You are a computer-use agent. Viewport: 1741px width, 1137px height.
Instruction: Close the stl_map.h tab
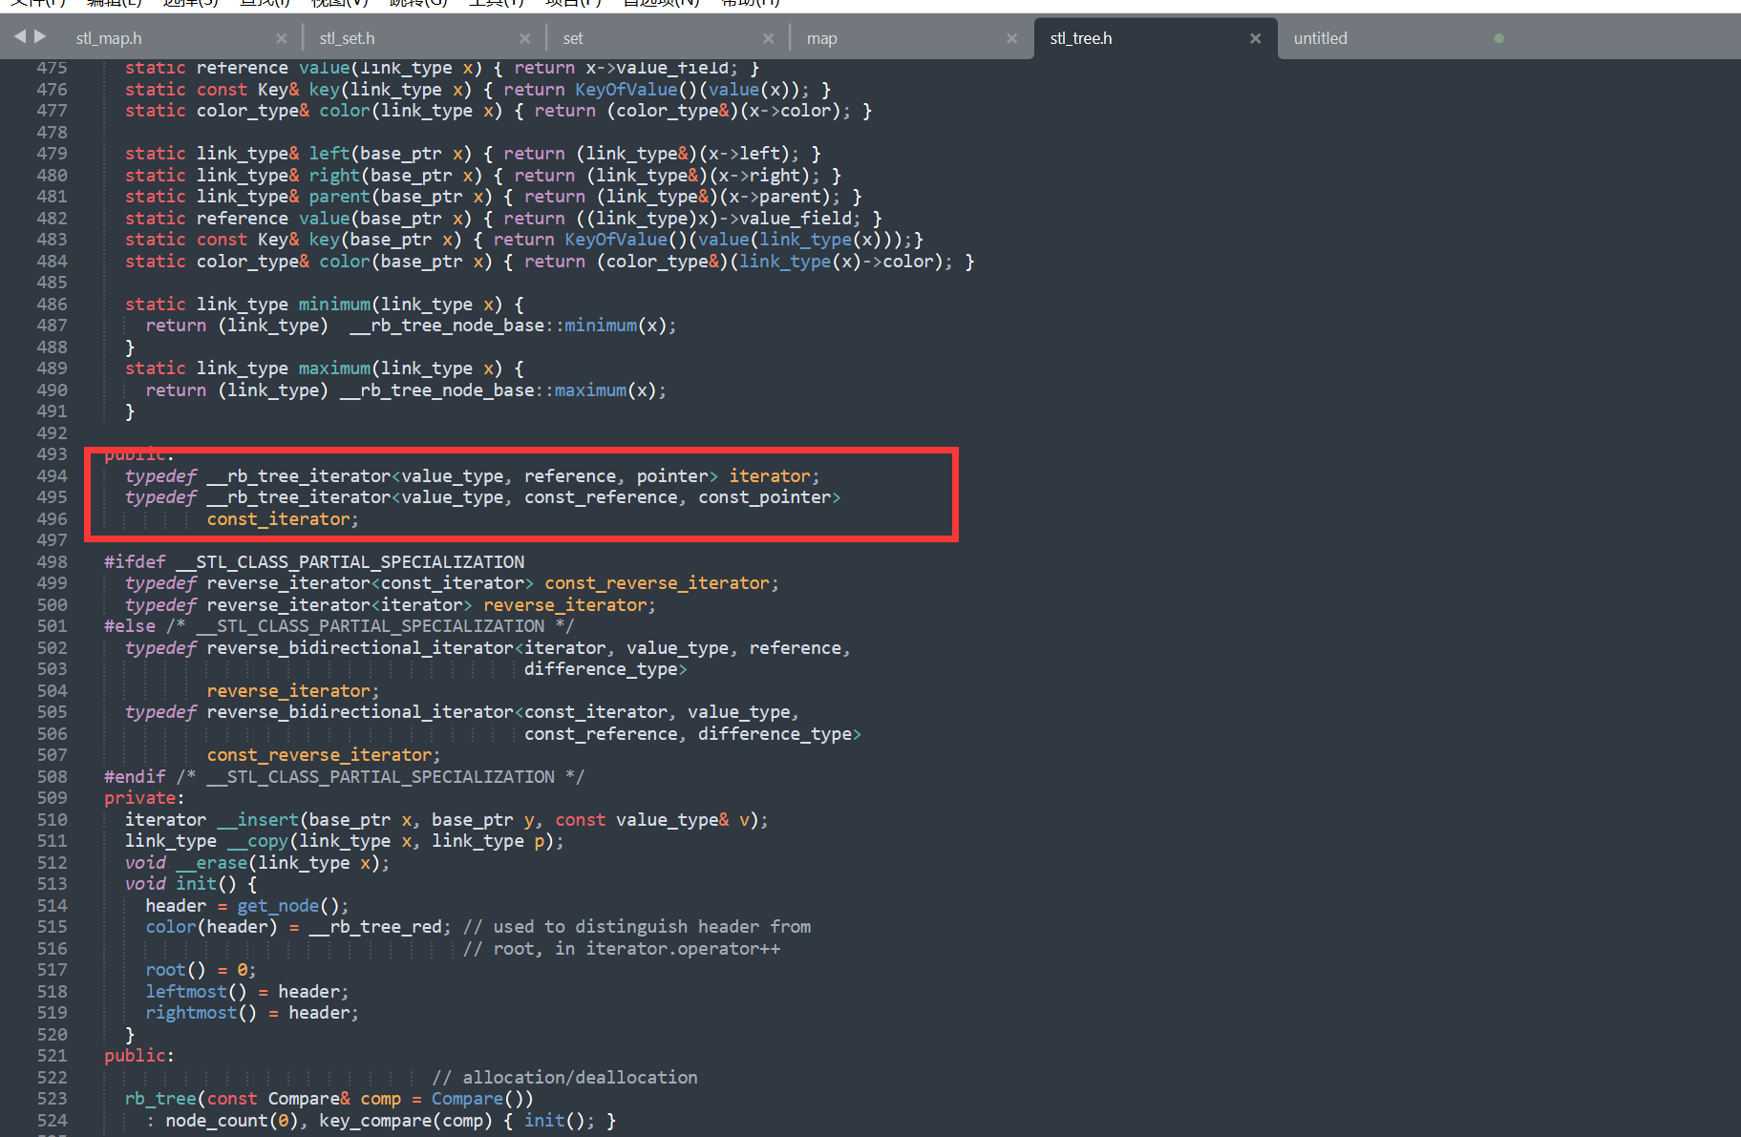point(281,38)
